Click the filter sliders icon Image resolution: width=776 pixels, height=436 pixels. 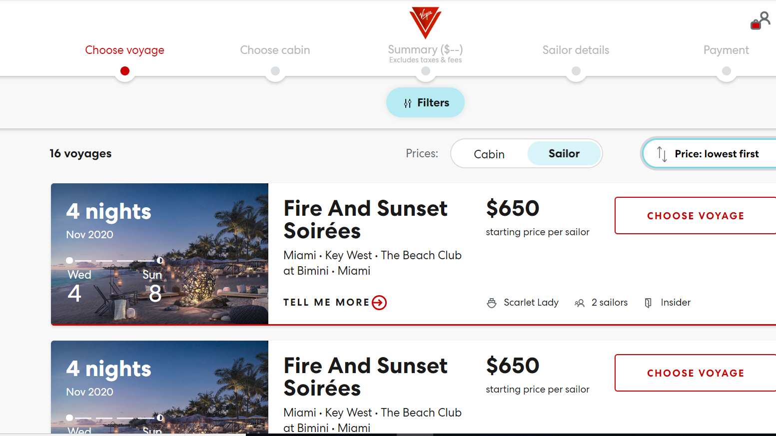pos(408,103)
